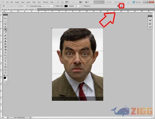Select the Crop tool in toolbox

(x=5, y=29)
